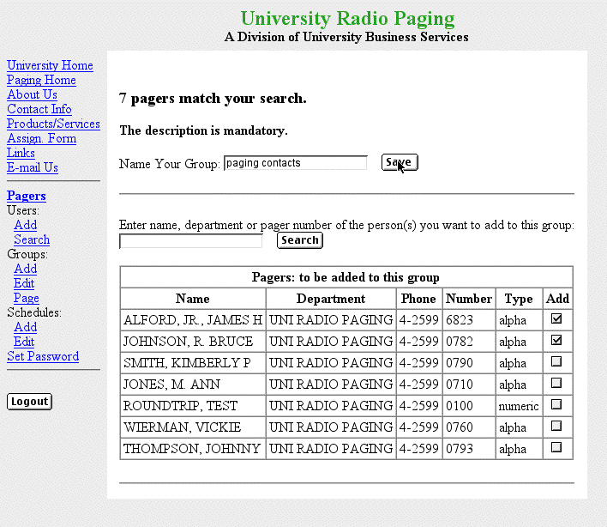607x527 pixels.
Task: Visit the Products/Services link
Action: [x=53, y=124]
